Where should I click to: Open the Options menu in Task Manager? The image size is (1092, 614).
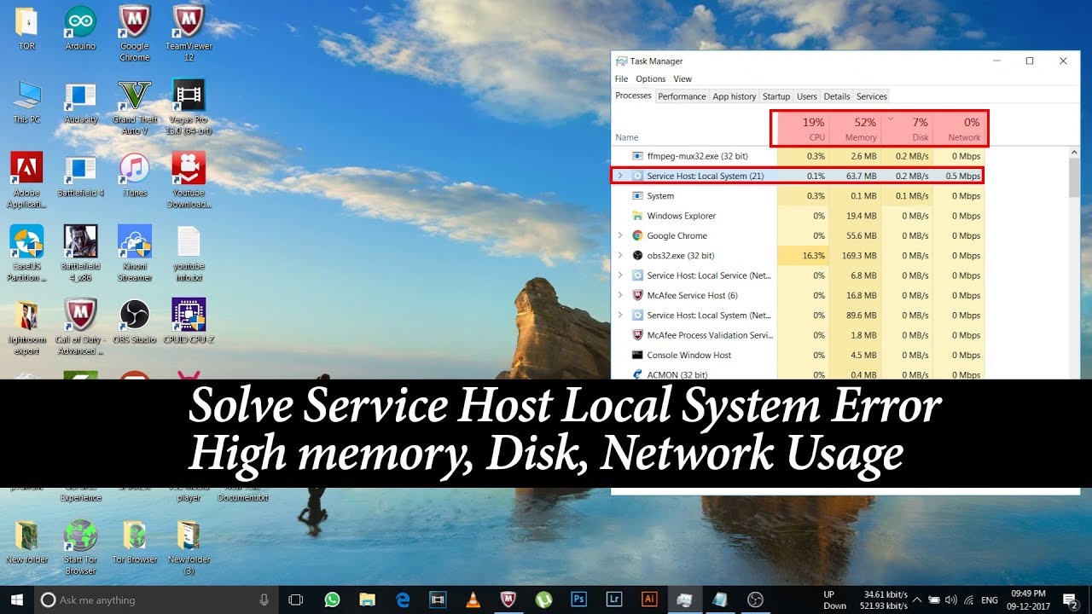[x=651, y=78]
